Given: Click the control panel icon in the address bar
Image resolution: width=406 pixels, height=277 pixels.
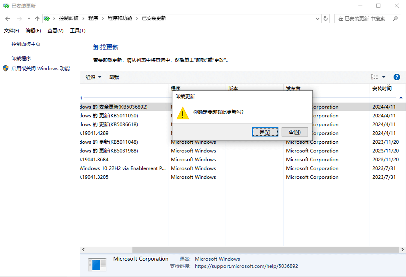Looking at the screenshot, I should (48, 18).
